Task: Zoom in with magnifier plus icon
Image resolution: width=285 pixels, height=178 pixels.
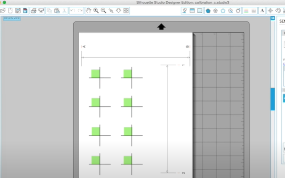Action: point(96,10)
